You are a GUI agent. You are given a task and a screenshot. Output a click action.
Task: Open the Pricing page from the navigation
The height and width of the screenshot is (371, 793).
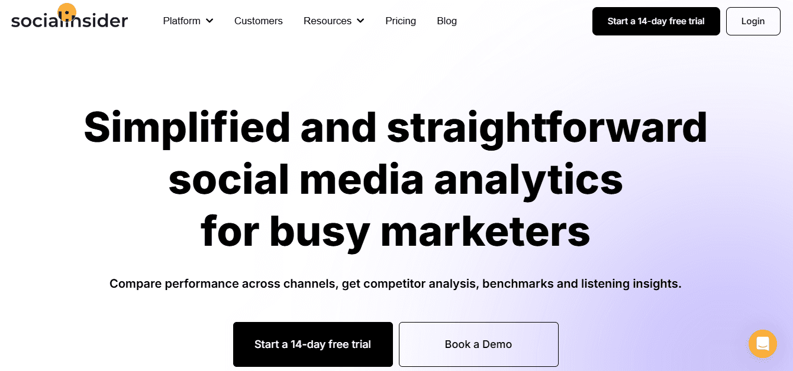(x=401, y=21)
